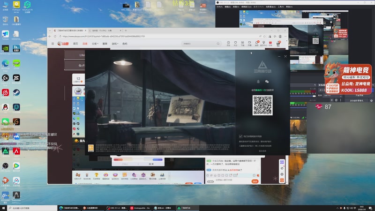The width and height of the screenshot is (375, 211).
Task: Switch to Edge browser taskbar item
Action: (x=69, y=208)
